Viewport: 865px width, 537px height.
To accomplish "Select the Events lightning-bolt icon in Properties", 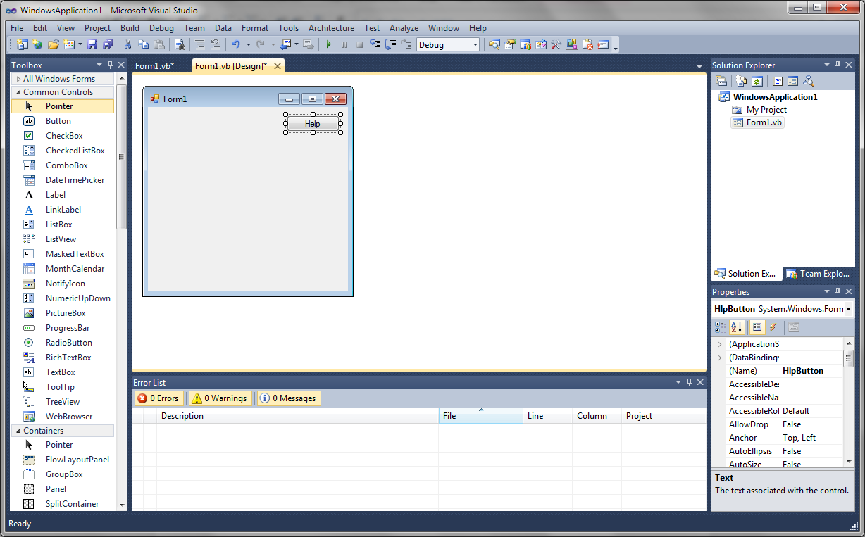I will pos(773,327).
